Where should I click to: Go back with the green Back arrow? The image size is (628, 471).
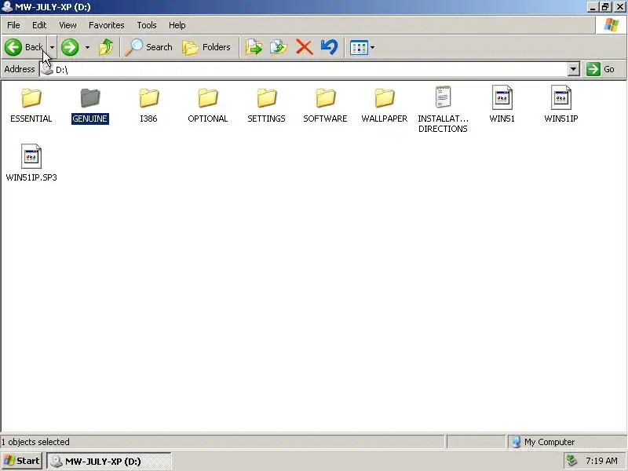pyautogui.click(x=24, y=47)
